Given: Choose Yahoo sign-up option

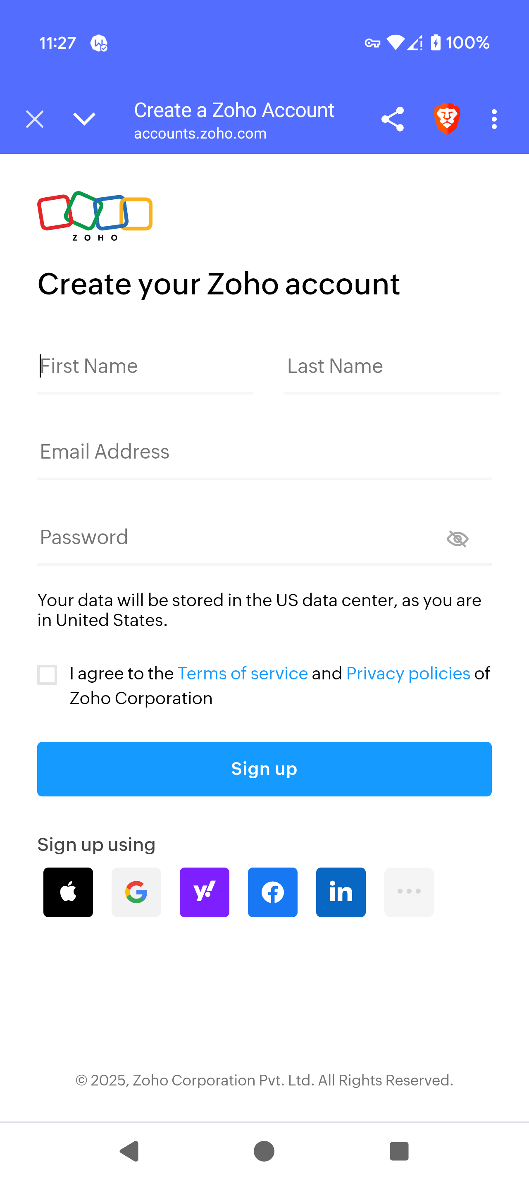Looking at the screenshot, I should pos(204,892).
